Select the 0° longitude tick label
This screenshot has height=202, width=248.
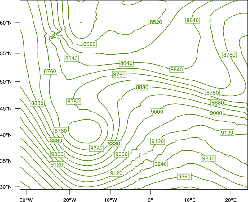coord(150,200)
